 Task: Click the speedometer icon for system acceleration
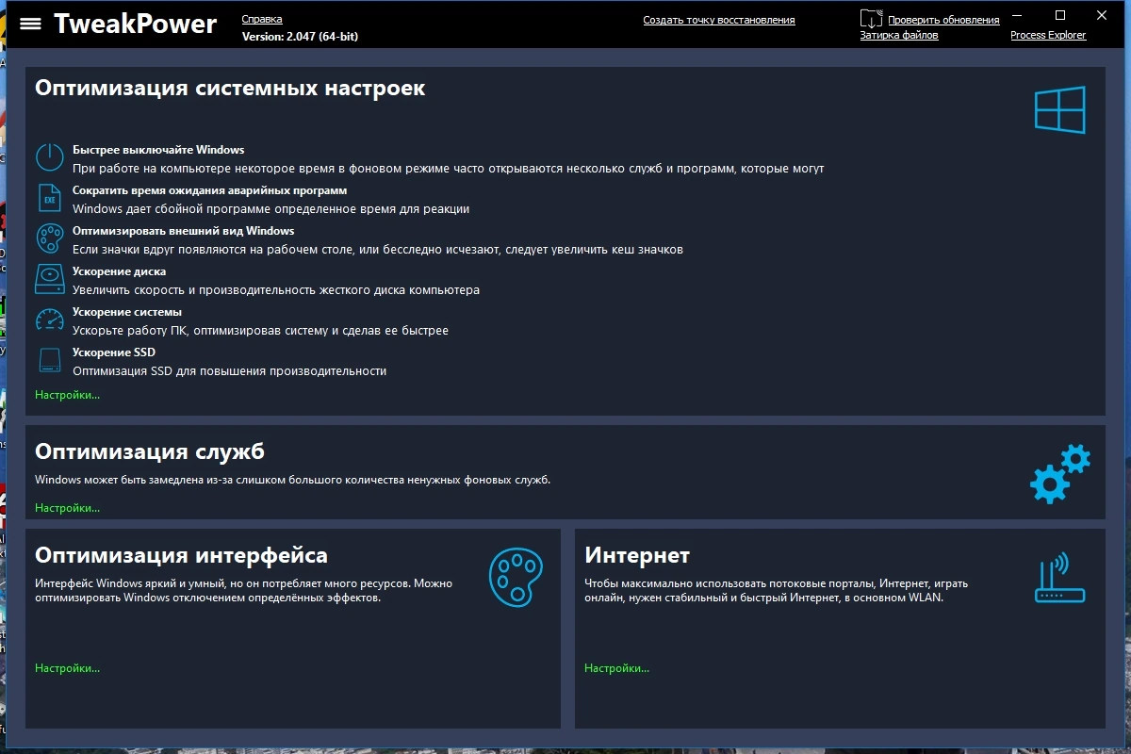[x=49, y=319]
